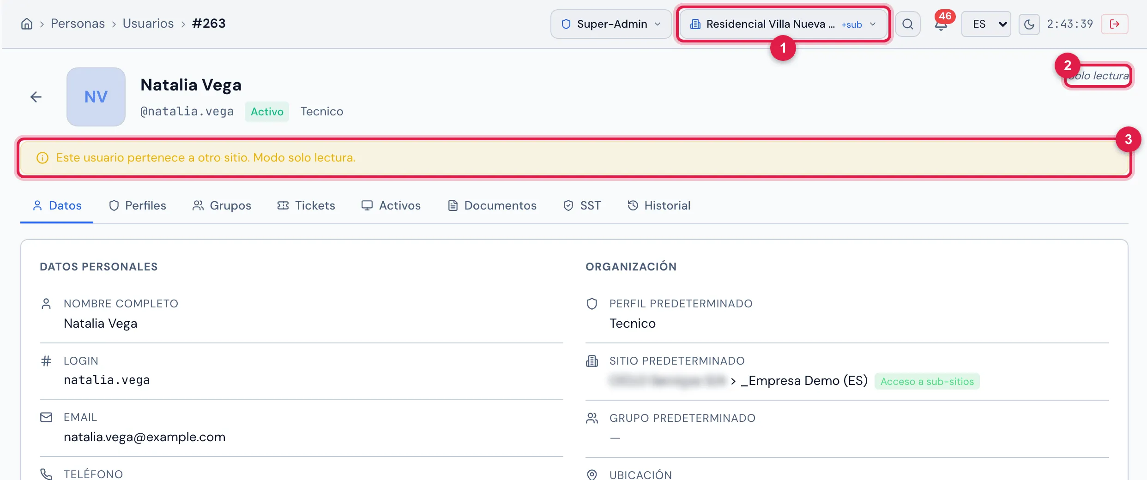View the Historial tab
Screen dimensions: 1147x480
[658, 205]
